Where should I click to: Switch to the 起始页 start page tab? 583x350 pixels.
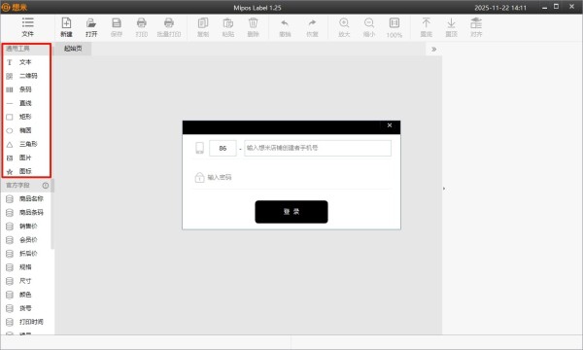point(73,49)
